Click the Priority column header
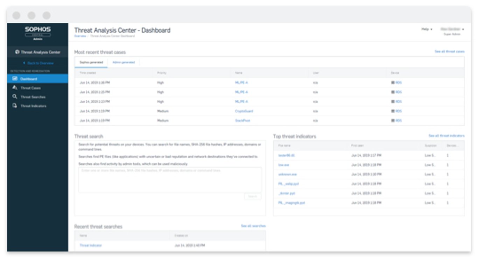478x259 pixels. [162, 73]
